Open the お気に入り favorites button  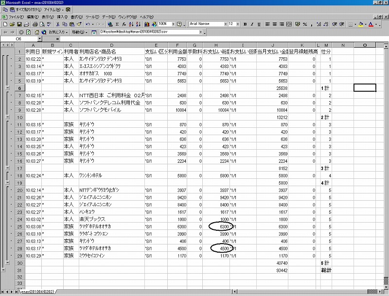pos(58,32)
